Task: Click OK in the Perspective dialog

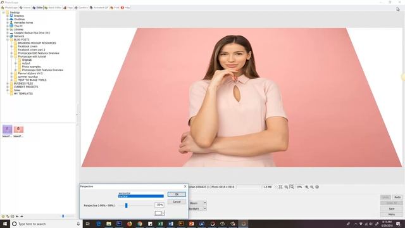Action: [x=177, y=194]
